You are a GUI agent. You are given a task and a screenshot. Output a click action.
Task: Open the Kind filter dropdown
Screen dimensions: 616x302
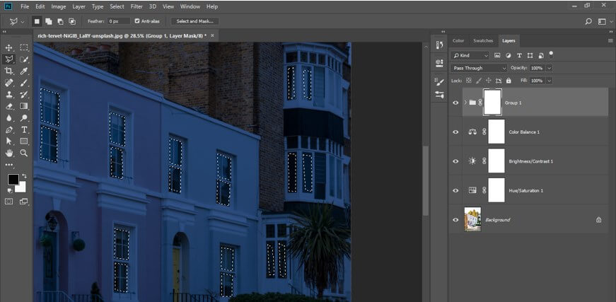pyautogui.click(x=470, y=56)
